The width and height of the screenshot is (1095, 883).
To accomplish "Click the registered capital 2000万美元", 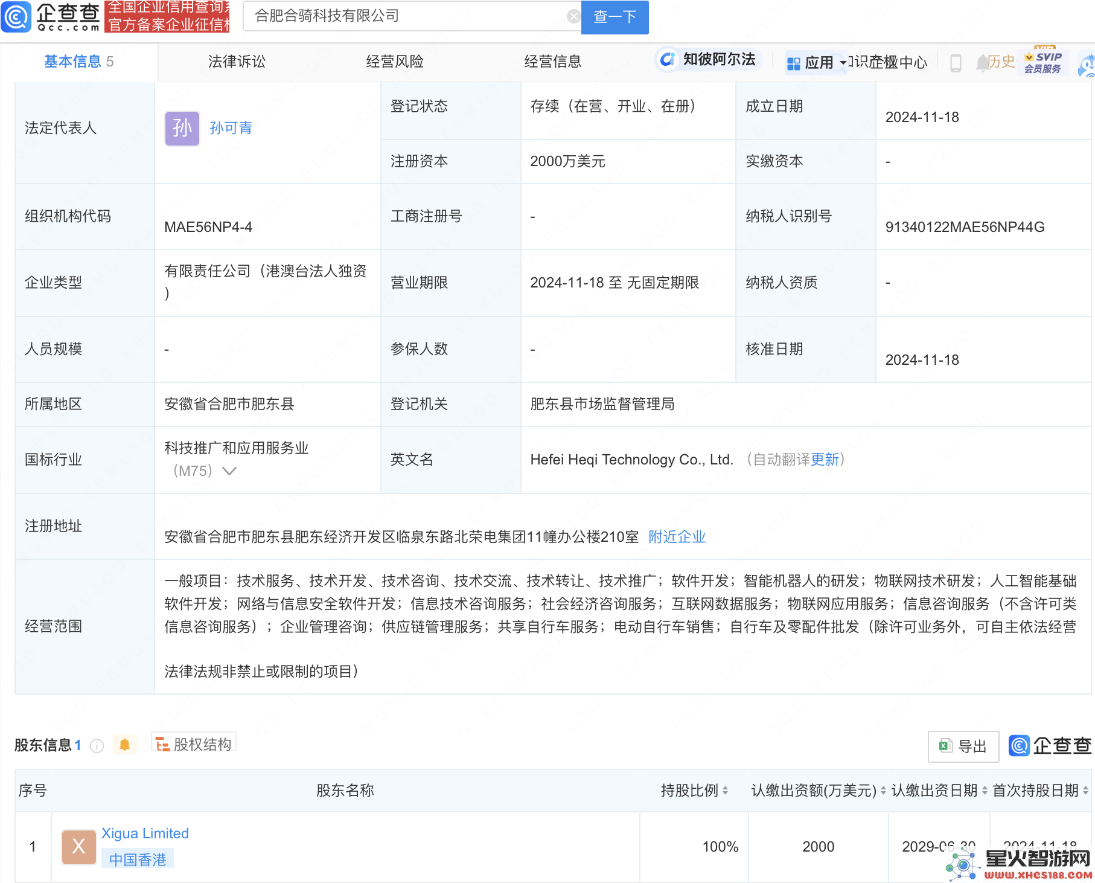I will pos(567,161).
